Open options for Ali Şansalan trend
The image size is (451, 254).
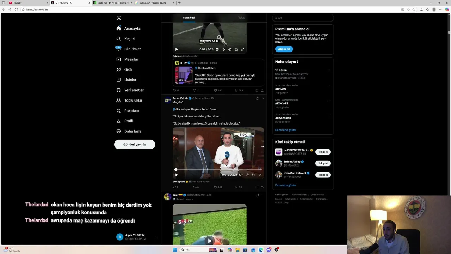(x=329, y=115)
